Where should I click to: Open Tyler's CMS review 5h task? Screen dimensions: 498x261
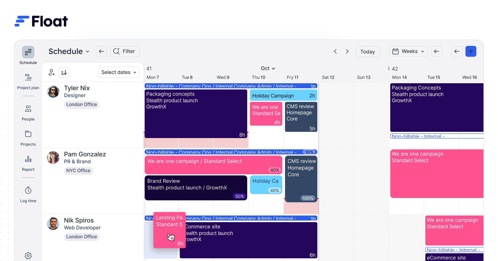(x=301, y=117)
